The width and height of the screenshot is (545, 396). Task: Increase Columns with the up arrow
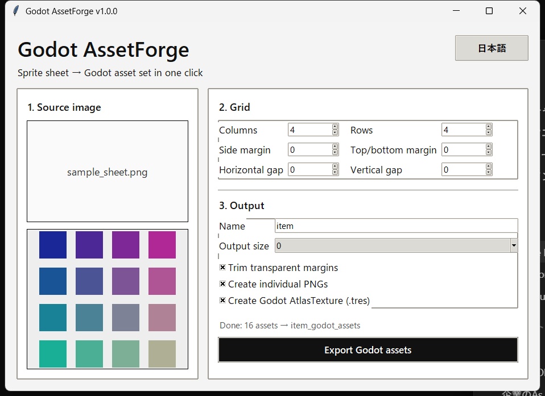tap(335, 127)
